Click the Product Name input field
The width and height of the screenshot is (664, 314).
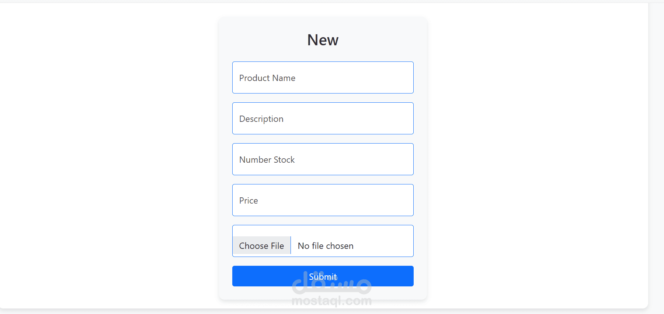323,78
